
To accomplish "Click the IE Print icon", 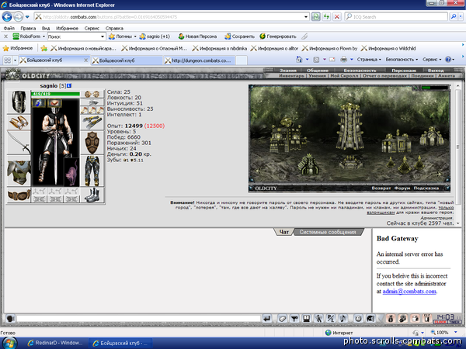I will click(343, 60).
